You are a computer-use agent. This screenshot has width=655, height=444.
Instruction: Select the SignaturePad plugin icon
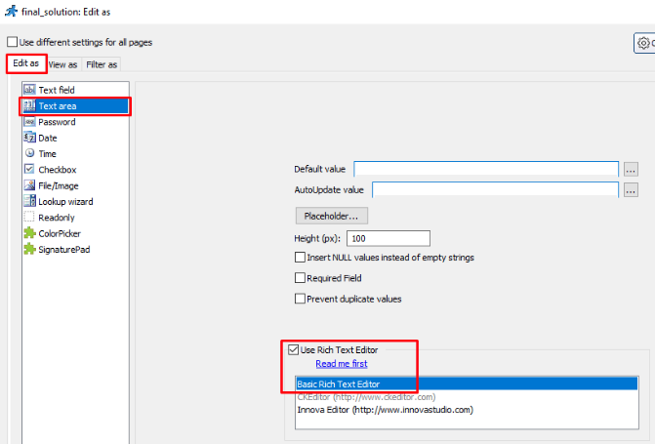(29, 250)
